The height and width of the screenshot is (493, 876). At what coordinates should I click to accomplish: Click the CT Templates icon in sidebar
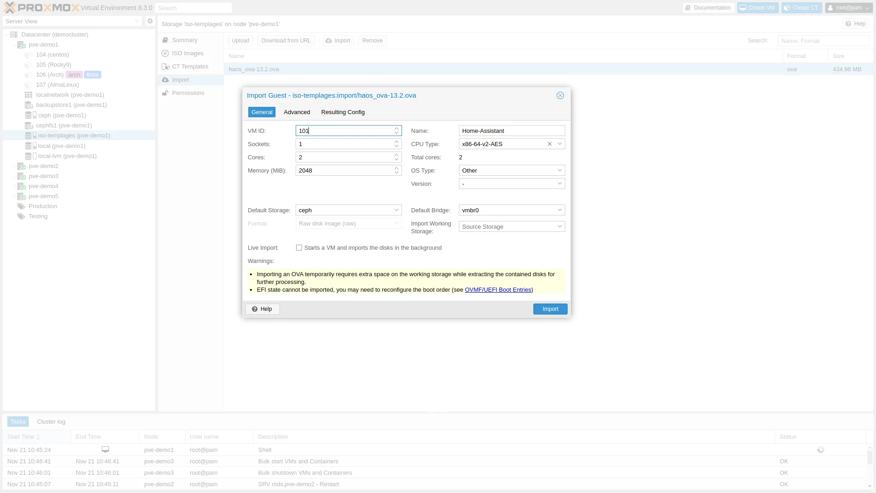coord(165,67)
